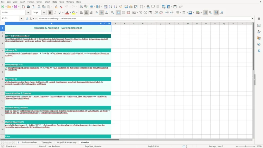Switch to Vergleich & Auswertung sheet tab
Viewport: 263px width, 148px height.
67,142
